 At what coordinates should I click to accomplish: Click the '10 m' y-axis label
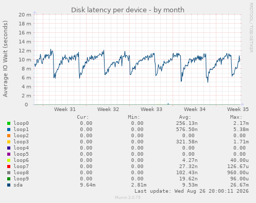25,60
